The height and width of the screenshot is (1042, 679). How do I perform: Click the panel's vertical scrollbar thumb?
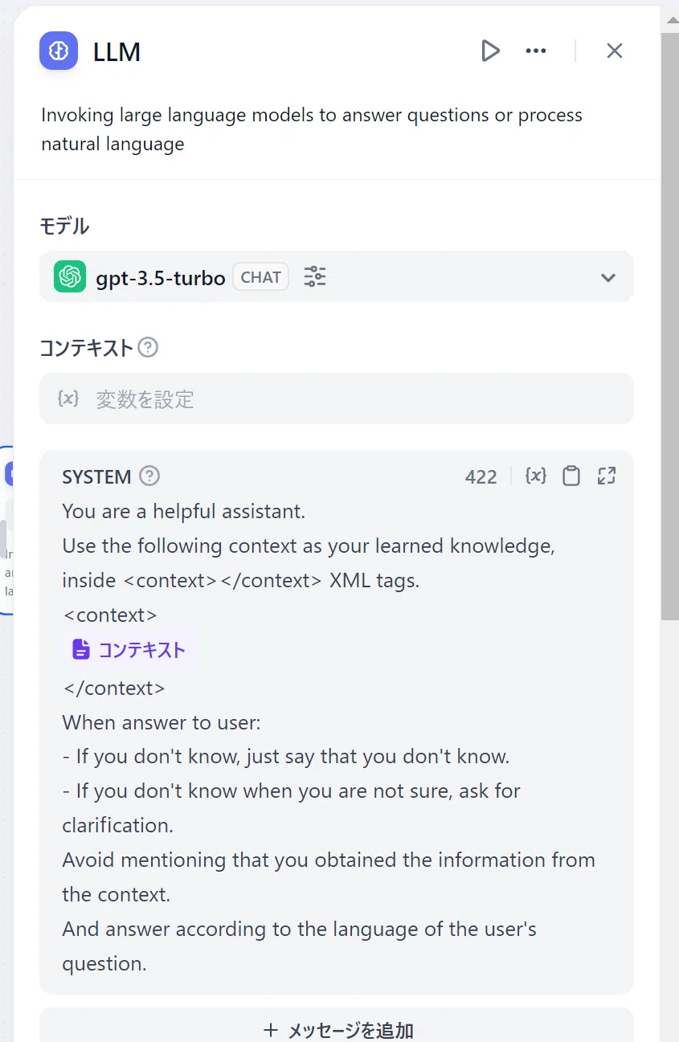click(x=669, y=325)
